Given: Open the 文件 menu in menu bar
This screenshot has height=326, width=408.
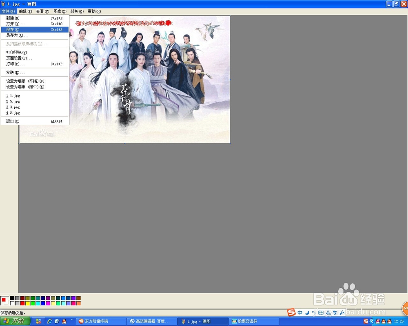Looking at the screenshot, I should click(x=8, y=11).
